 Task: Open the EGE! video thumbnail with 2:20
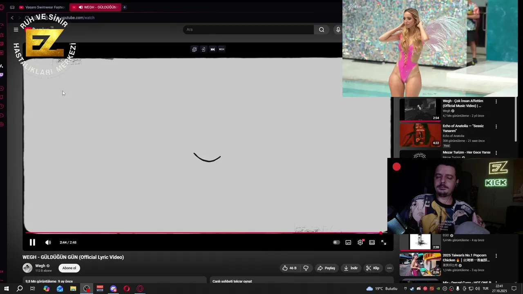pyautogui.click(x=420, y=242)
